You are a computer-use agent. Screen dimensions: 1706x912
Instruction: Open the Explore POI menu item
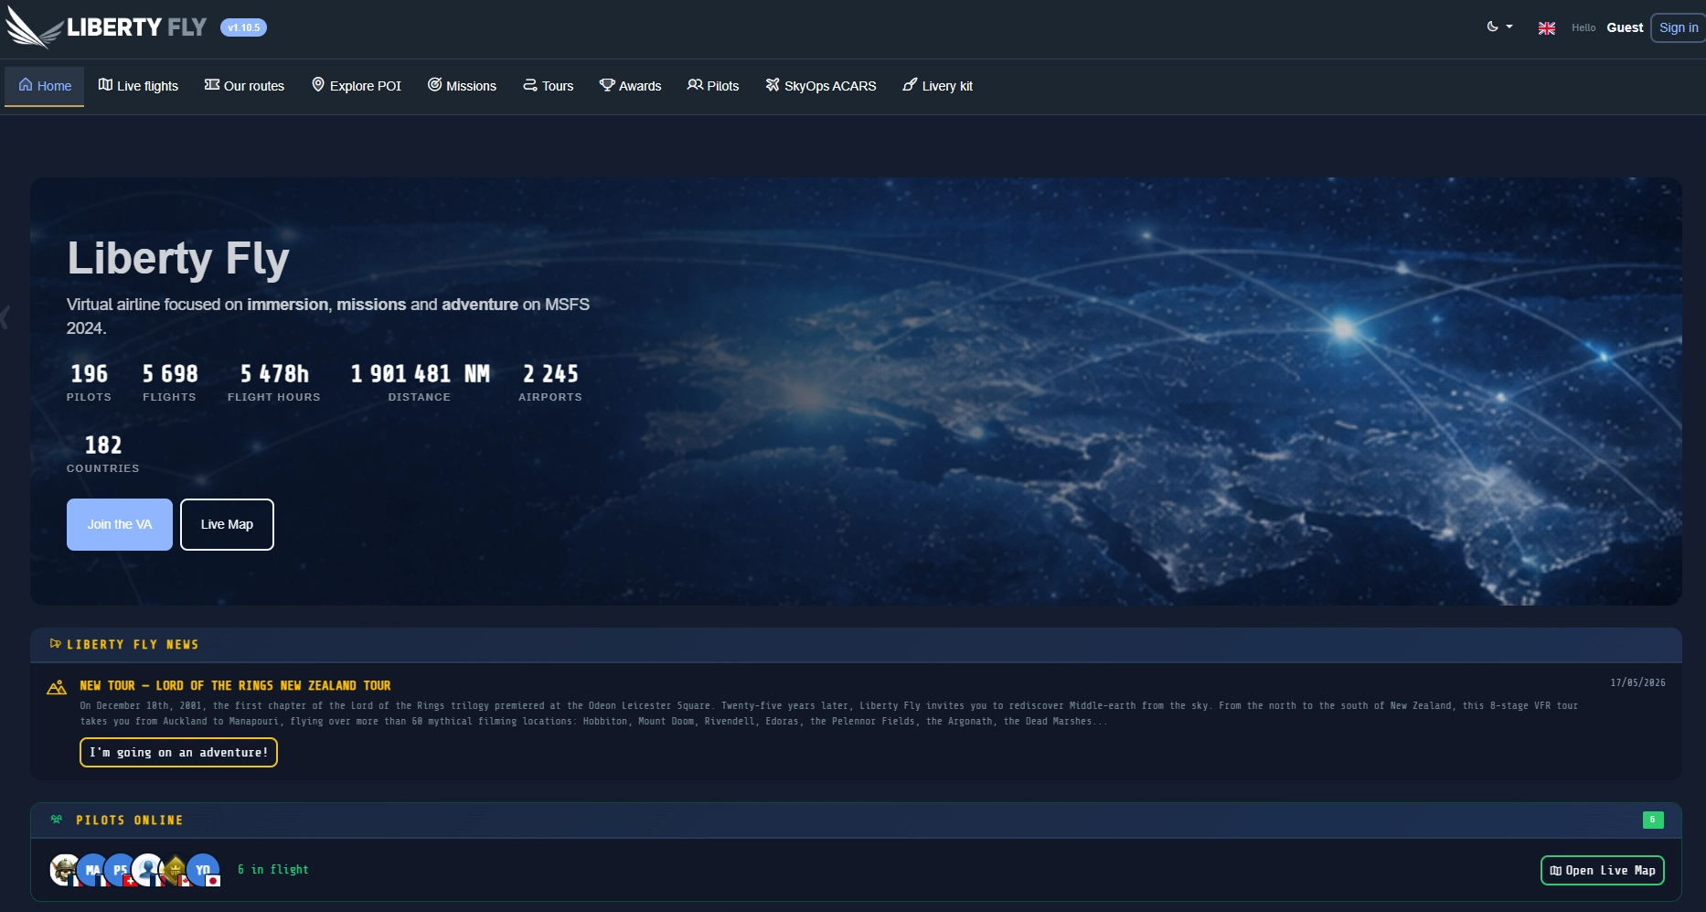click(357, 86)
